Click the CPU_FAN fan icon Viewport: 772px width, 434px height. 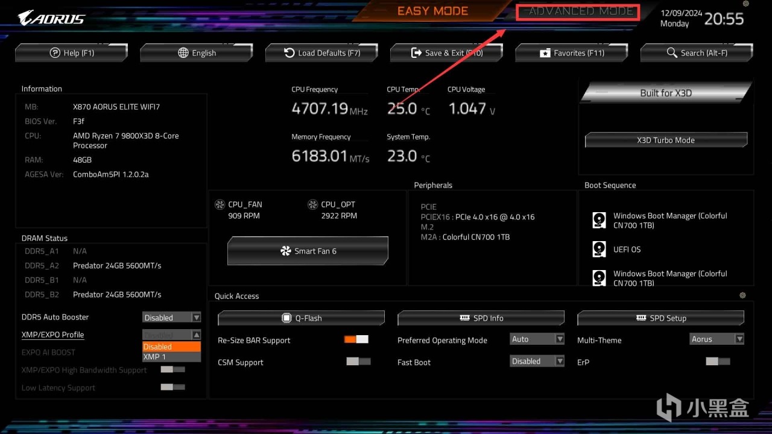(220, 205)
